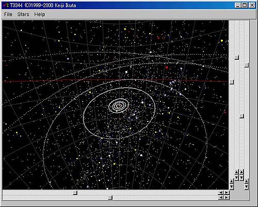
Task: Click thumb of the second vertical scrollbar
Action: [237, 57]
